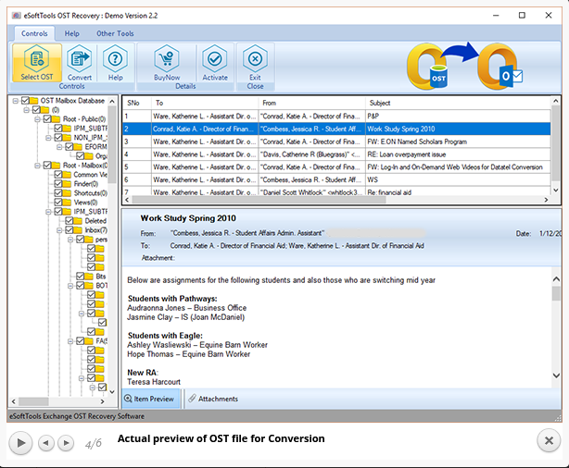Screen dimensions: 569x468
Task: Click the Common Views folder icon
Action: pyautogui.click(x=67, y=175)
